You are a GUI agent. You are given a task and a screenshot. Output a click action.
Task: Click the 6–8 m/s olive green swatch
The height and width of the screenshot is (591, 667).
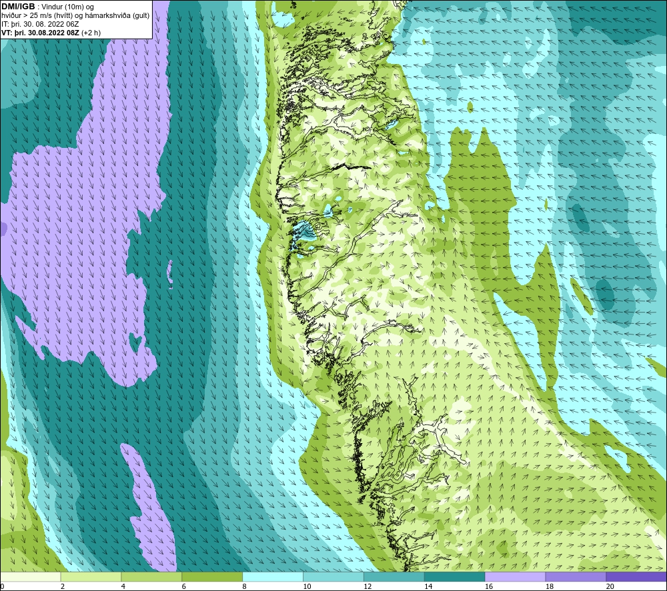[x=212, y=576]
